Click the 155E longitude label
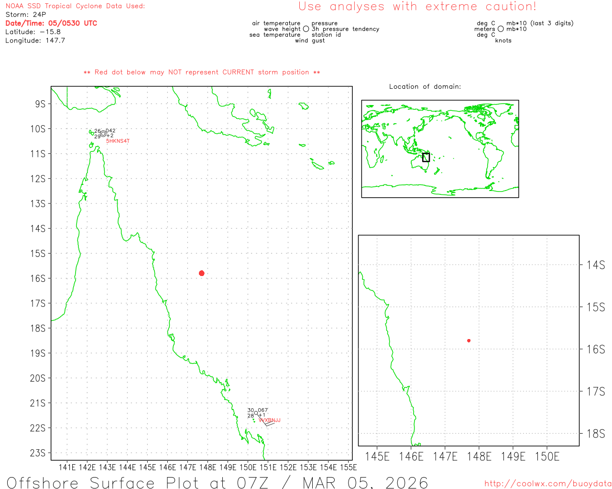The height and width of the screenshot is (489, 612). [348, 468]
